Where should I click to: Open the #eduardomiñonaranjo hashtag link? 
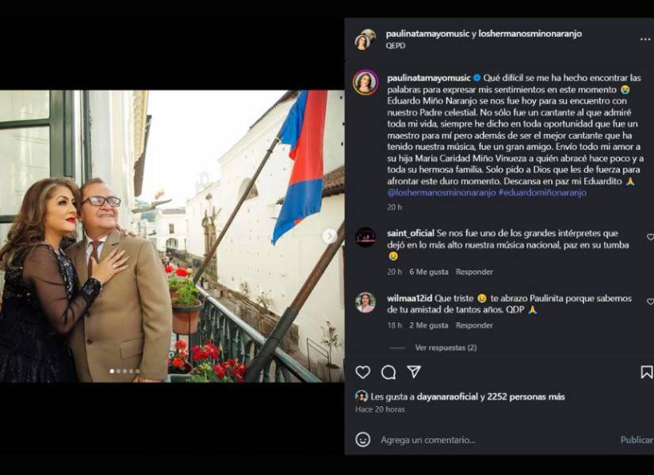pos(542,192)
